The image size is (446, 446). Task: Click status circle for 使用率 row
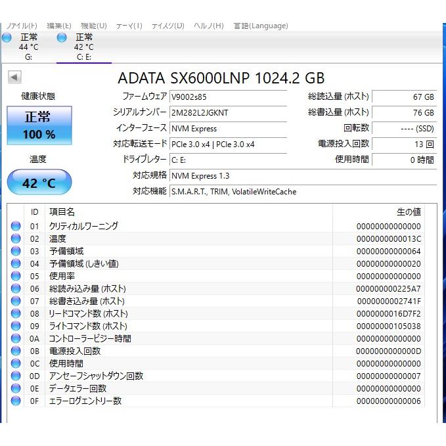tap(16, 276)
